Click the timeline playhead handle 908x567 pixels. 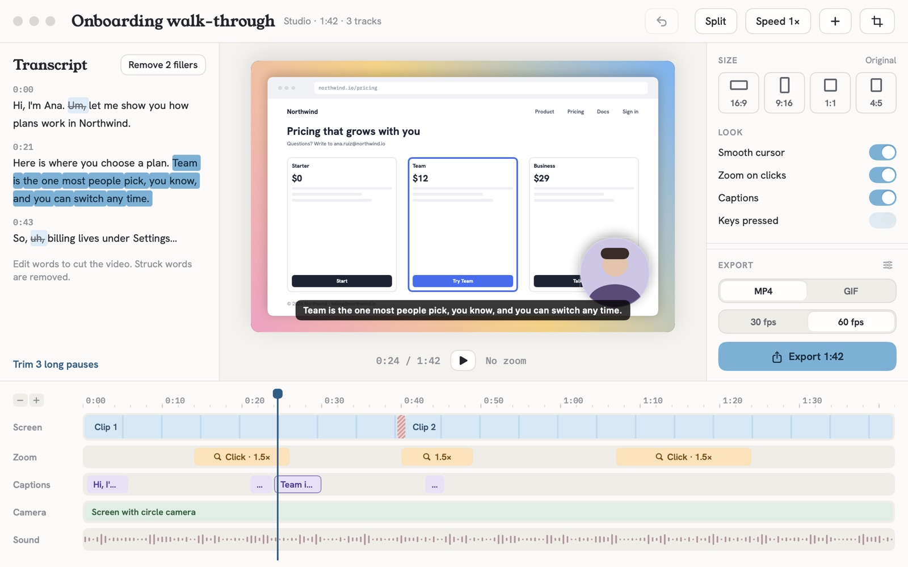pyautogui.click(x=278, y=393)
